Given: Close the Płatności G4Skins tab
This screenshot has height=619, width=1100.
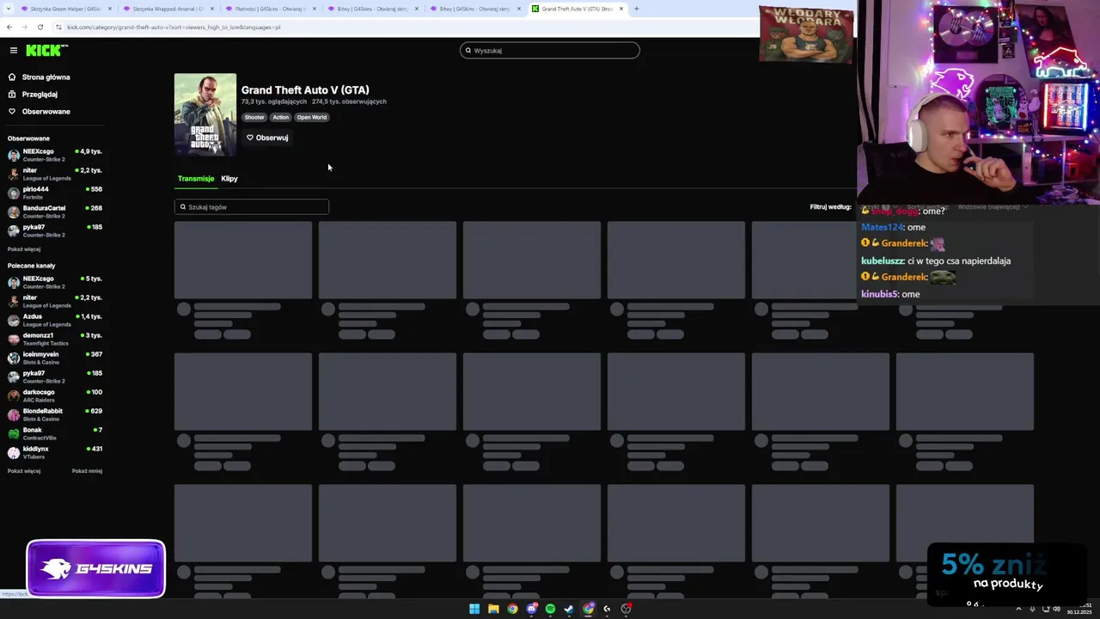Looking at the screenshot, I should [315, 9].
